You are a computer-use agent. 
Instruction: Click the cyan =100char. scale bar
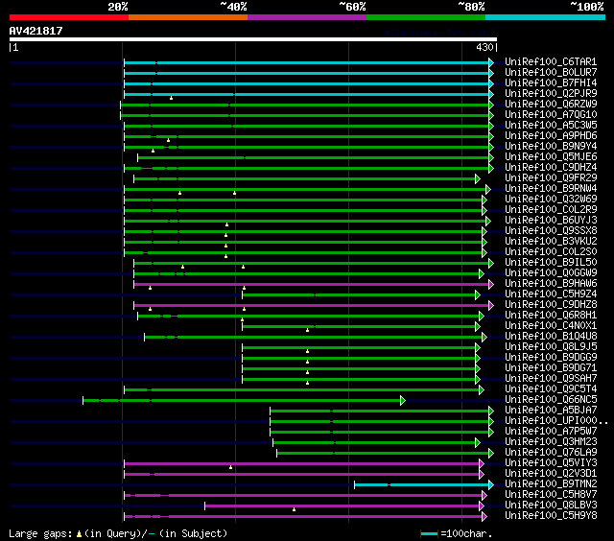pyautogui.click(x=429, y=533)
